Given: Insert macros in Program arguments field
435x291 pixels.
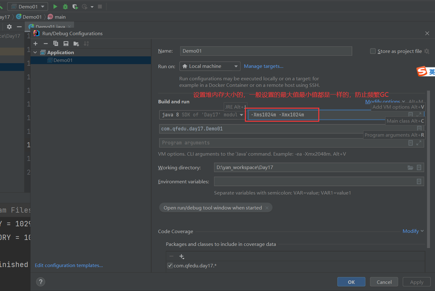Looking at the screenshot, I should click(x=410, y=143).
